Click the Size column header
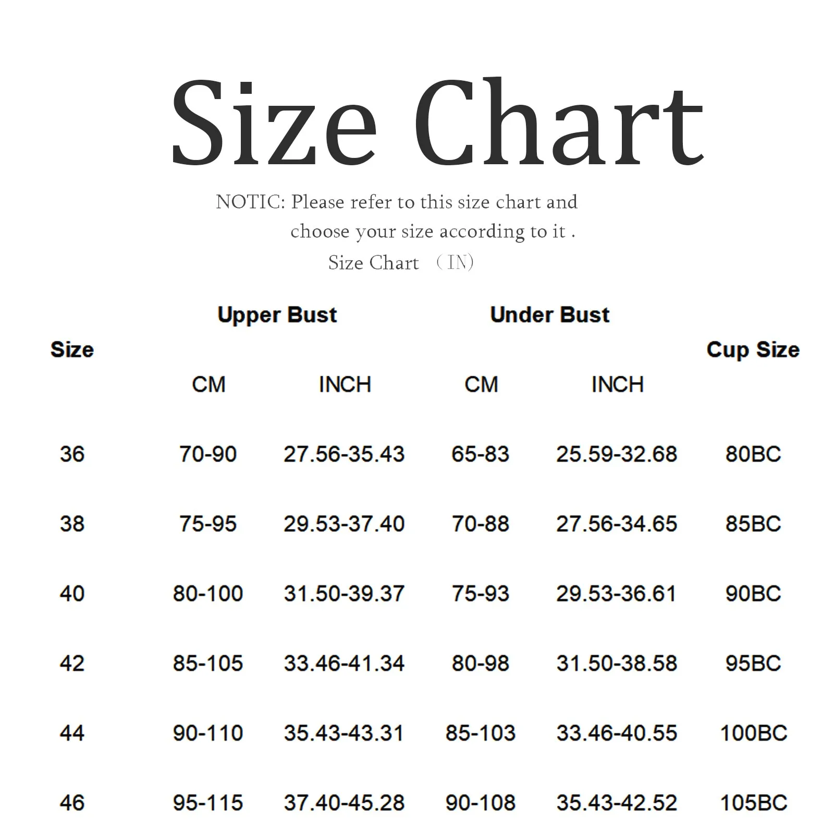The width and height of the screenshot is (834, 834). tap(72, 350)
